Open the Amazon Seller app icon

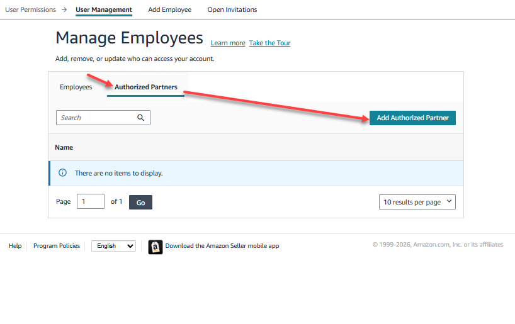click(x=156, y=247)
